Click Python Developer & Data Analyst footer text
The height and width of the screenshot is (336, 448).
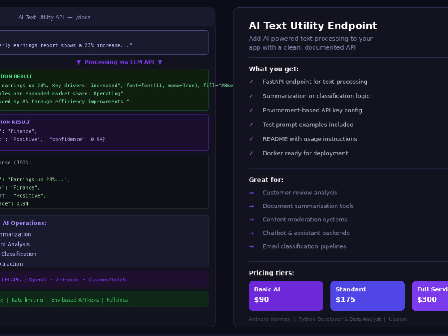pos(340,319)
